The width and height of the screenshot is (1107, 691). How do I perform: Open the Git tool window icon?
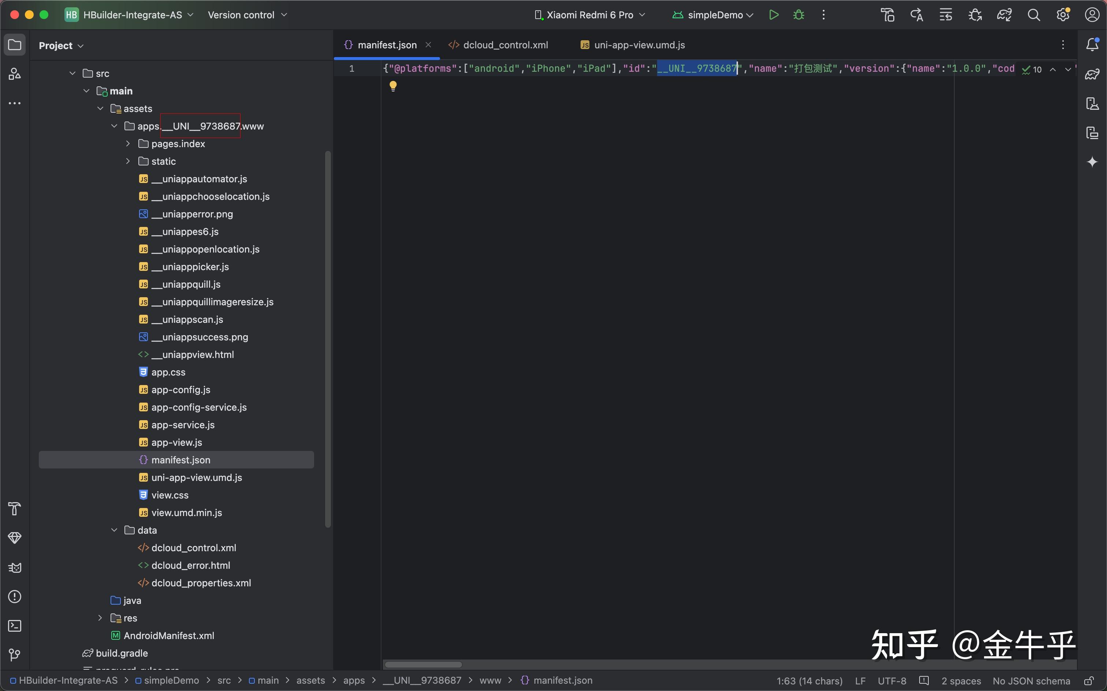tap(15, 655)
